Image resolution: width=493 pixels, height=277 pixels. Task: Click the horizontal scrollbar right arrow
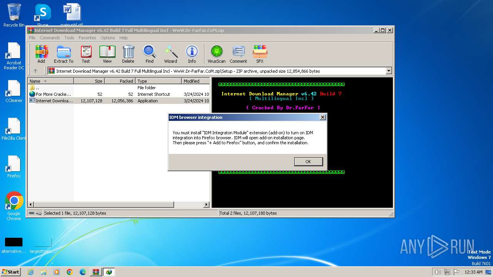pyautogui.click(x=206, y=205)
